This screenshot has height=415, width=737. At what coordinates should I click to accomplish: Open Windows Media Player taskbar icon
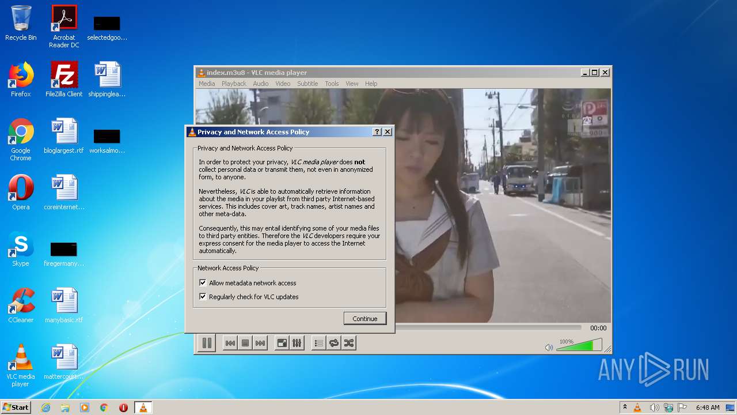click(85, 408)
